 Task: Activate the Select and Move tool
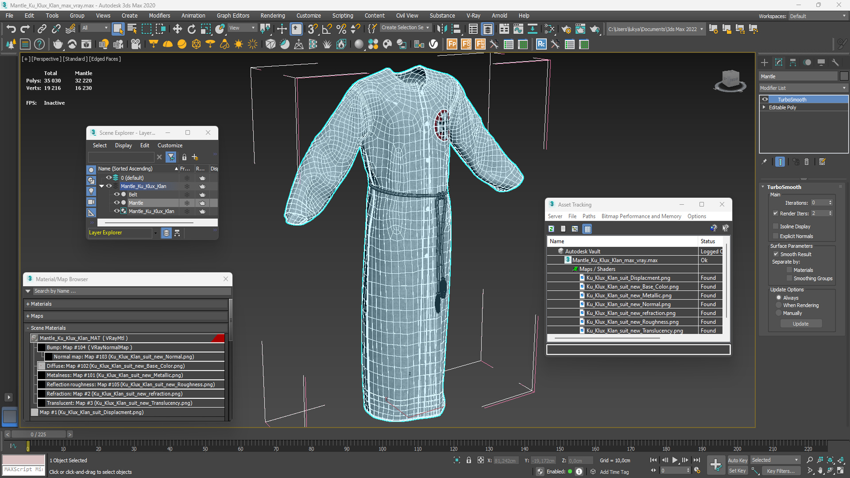177,29
